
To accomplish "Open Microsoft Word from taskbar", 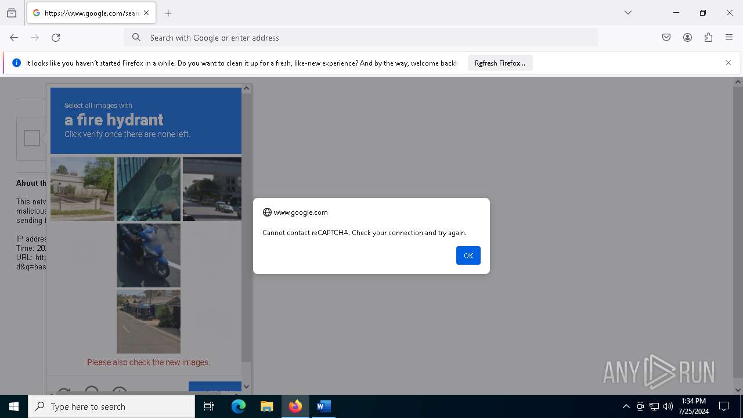I will tap(324, 406).
